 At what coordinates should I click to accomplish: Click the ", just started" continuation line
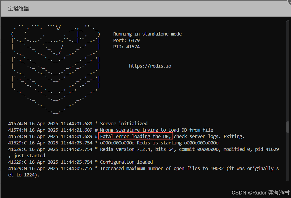point(27,155)
